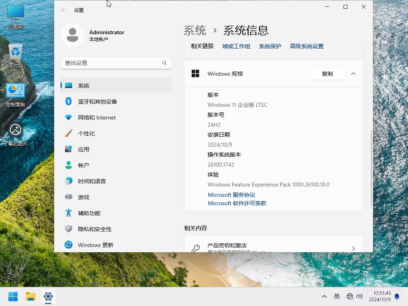The image size is (408, 306).
Task: Open the 产品密钥和激活 chevron
Action: coord(353,249)
